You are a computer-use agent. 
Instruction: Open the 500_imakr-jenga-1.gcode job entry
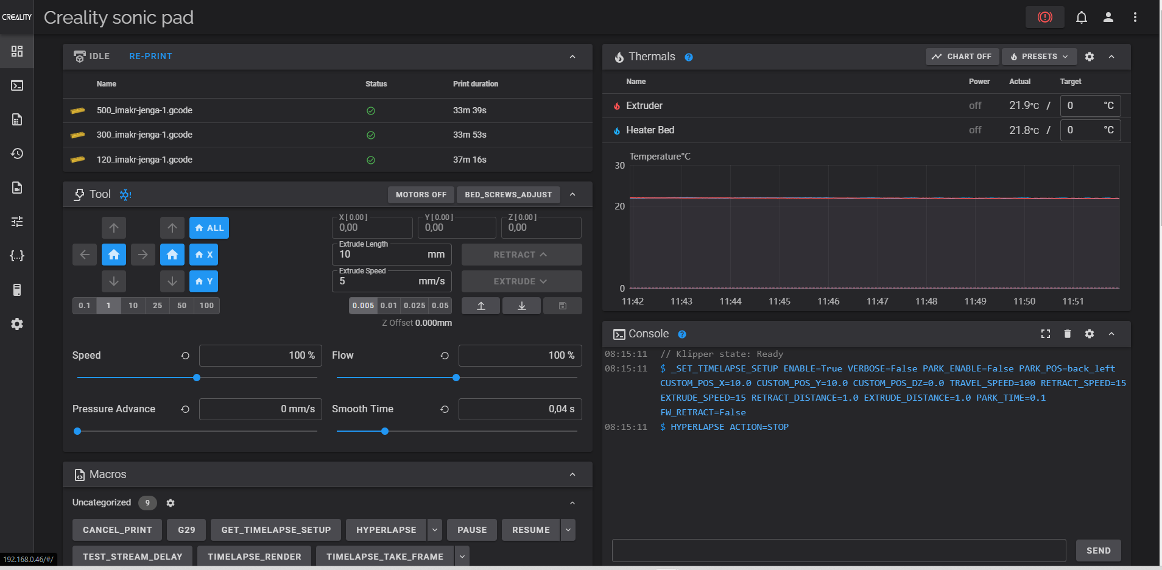point(144,110)
